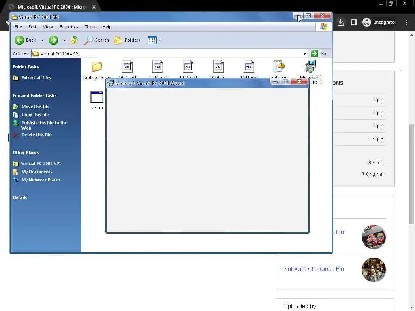Collapse the File and Folder Tasks header
The width and height of the screenshot is (415, 311).
click(34, 96)
